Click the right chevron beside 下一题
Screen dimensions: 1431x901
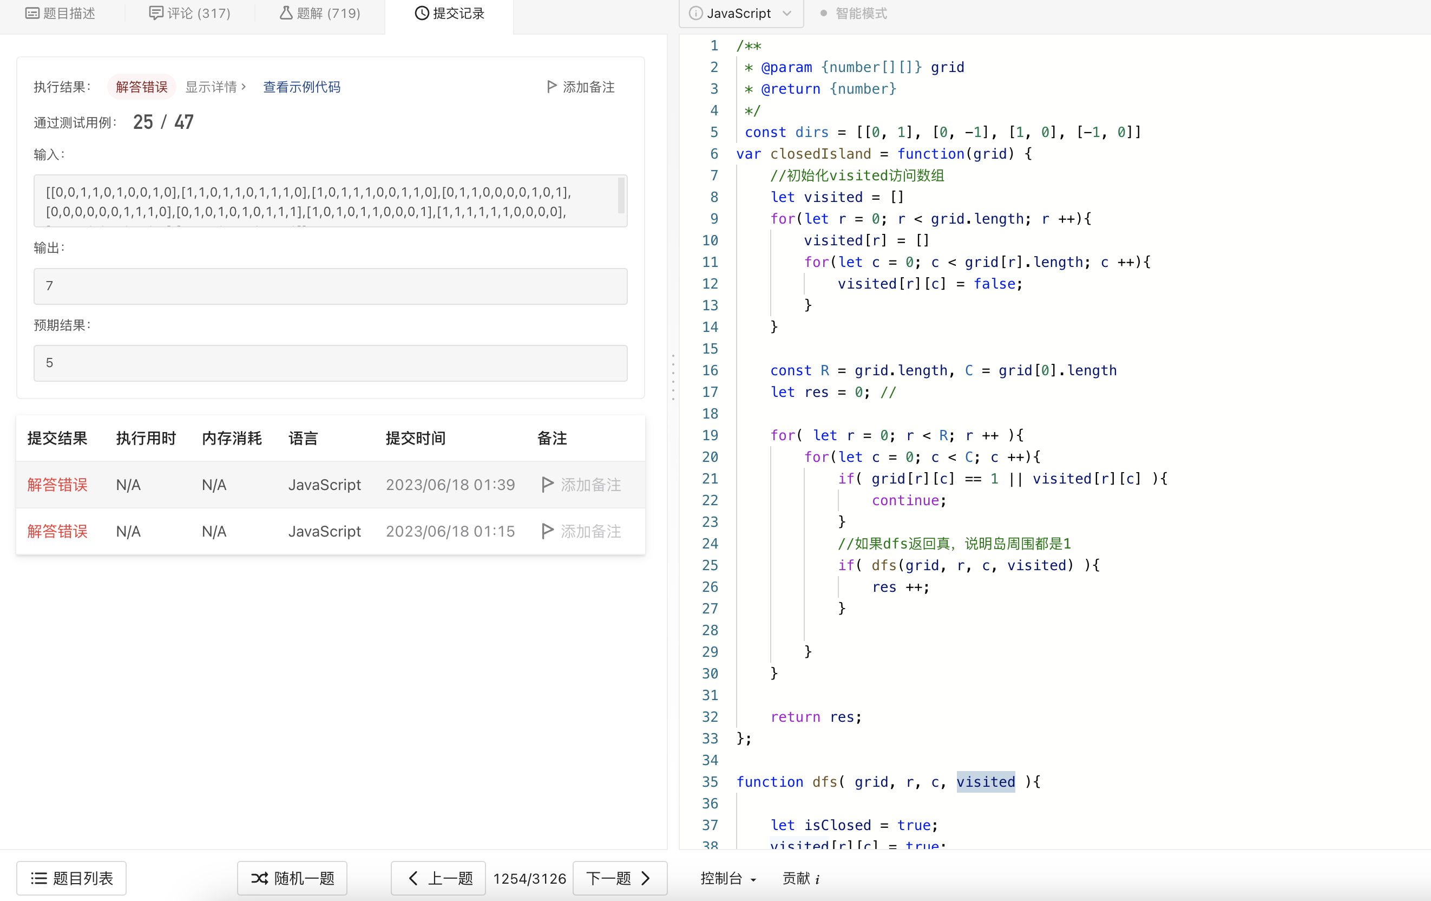(x=646, y=878)
